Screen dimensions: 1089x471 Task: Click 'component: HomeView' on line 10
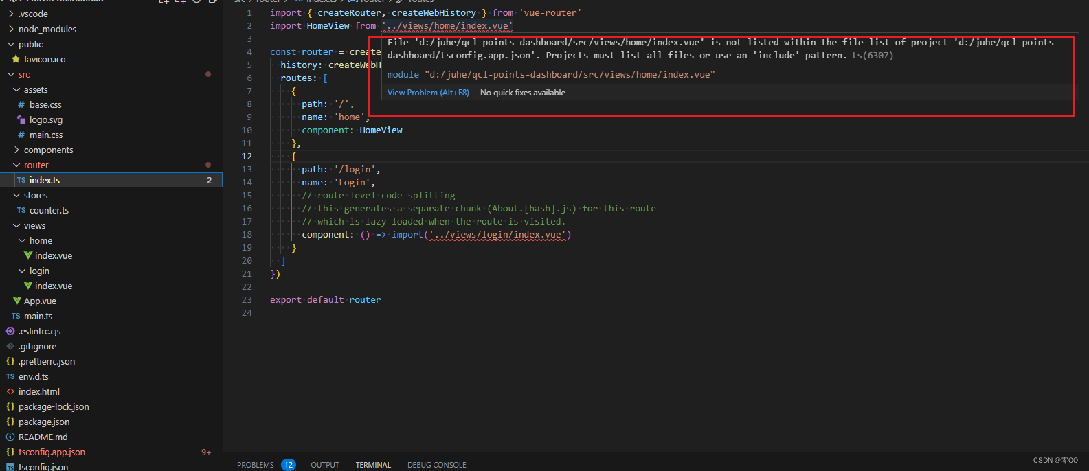[x=352, y=130]
